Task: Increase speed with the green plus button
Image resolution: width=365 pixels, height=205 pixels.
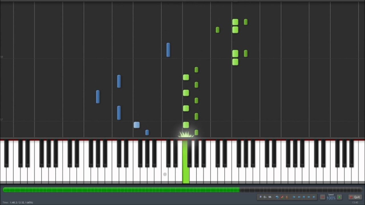Action: pos(339,197)
